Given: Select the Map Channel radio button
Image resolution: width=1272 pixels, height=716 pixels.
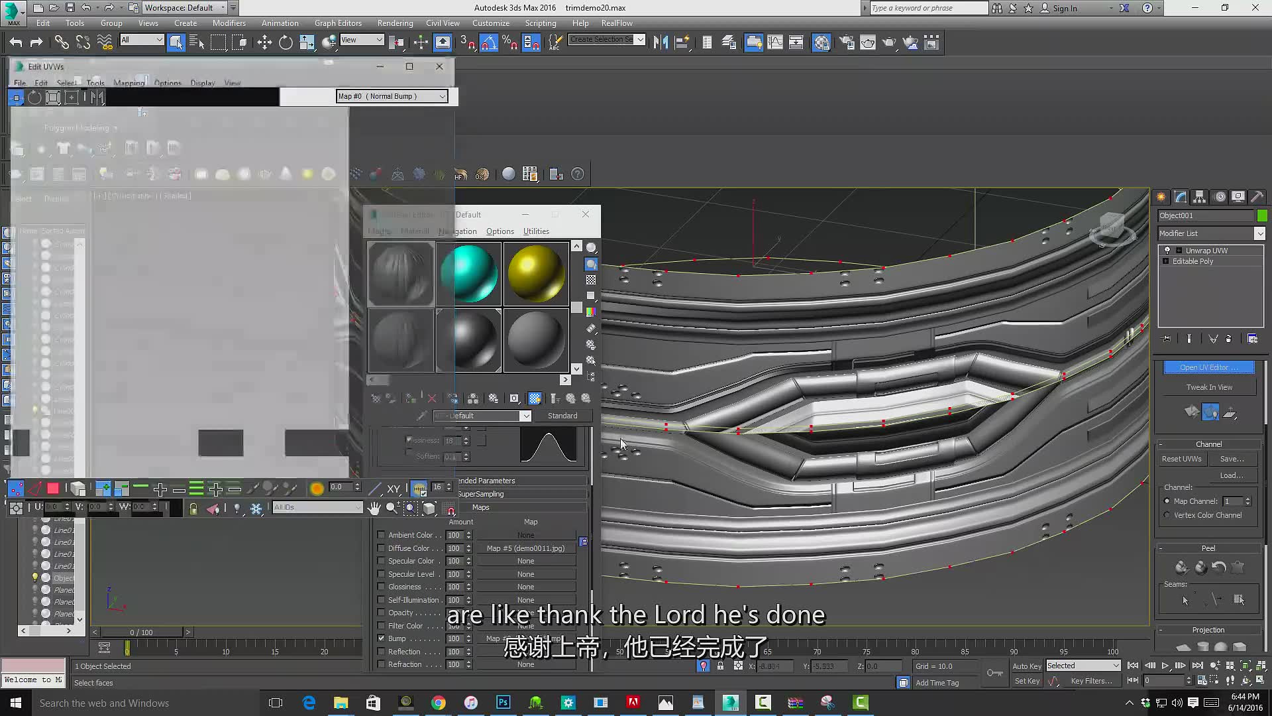Looking at the screenshot, I should coord(1167,501).
